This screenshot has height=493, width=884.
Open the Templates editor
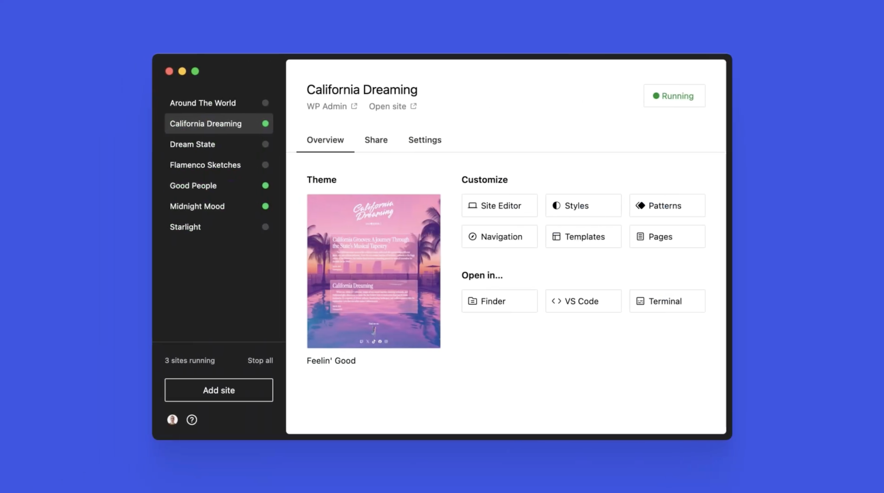click(x=583, y=236)
